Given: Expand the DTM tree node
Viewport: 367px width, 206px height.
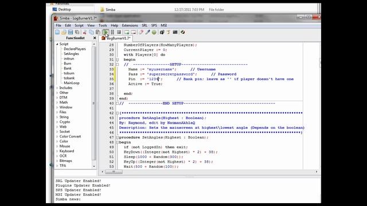Looking at the screenshot, I should tap(57, 98).
